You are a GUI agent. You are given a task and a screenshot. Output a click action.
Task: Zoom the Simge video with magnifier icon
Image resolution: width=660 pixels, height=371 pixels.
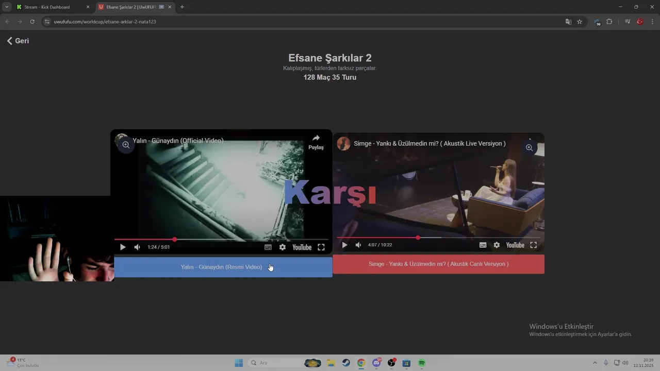[529, 148]
